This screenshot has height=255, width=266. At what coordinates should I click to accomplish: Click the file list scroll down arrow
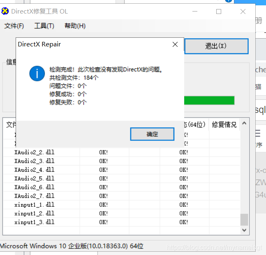pos(244,230)
